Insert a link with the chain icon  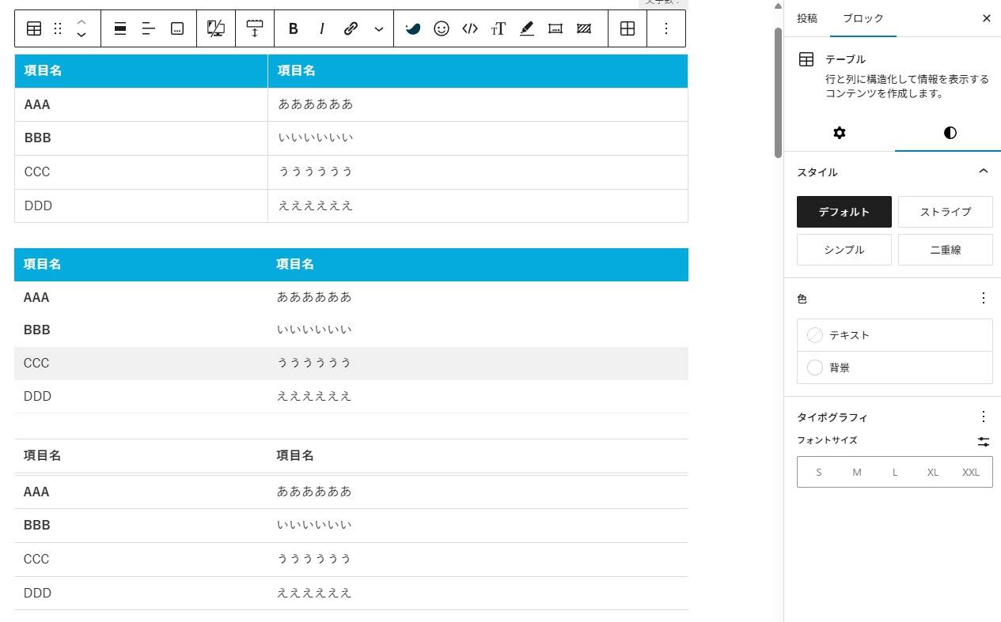click(x=351, y=28)
